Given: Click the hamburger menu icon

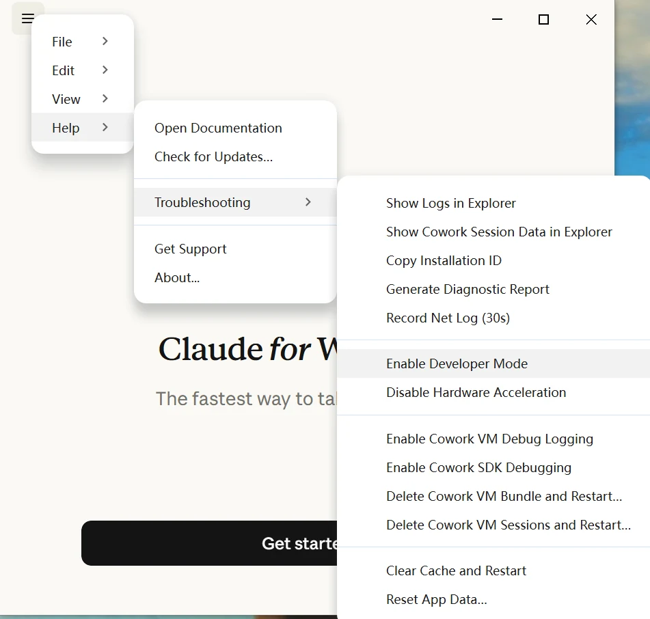Looking at the screenshot, I should (28, 18).
